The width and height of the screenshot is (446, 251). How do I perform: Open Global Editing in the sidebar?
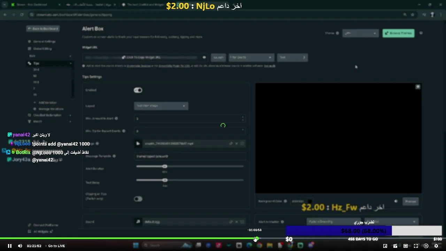pos(42,49)
